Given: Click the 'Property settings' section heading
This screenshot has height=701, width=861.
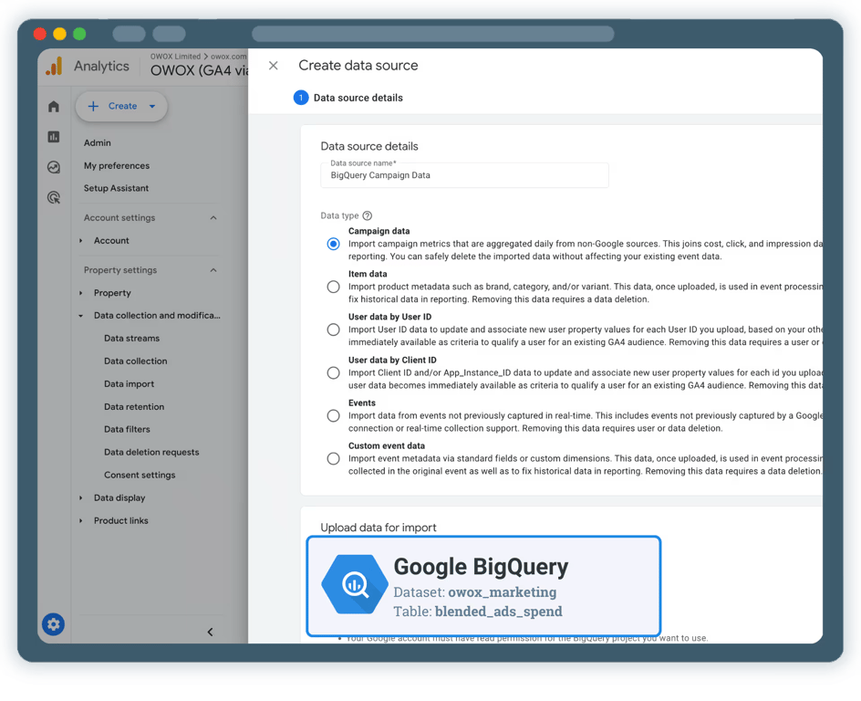Looking at the screenshot, I should [x=120, y=270].
